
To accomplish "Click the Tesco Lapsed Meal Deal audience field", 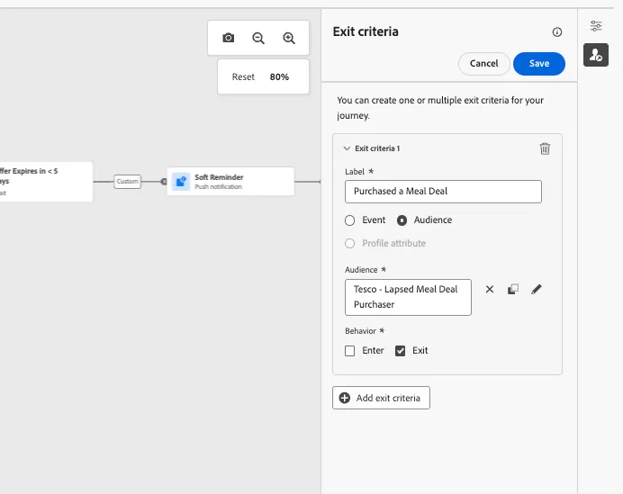I will 408,298.
